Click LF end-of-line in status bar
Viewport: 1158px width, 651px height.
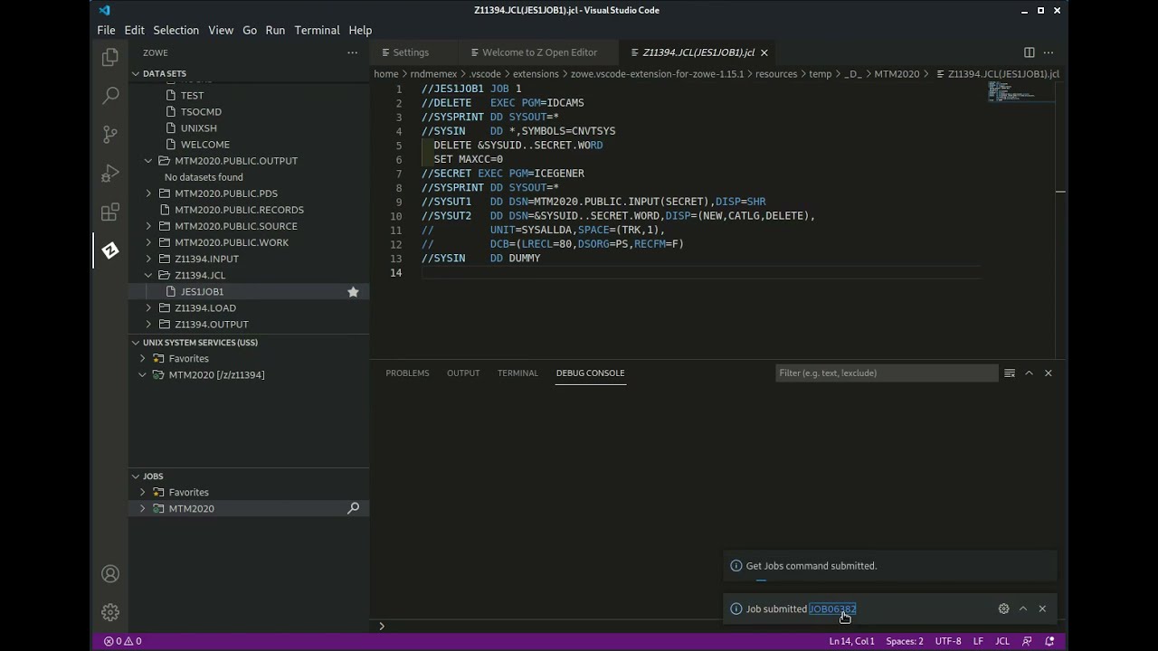978,641
